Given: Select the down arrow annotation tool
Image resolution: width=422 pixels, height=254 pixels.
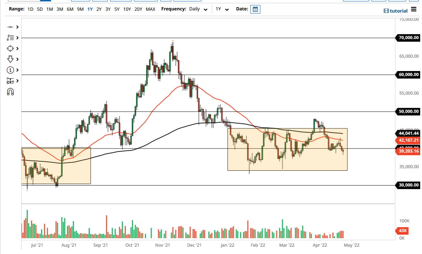Looking at the screenshot, I should (10, 59).
